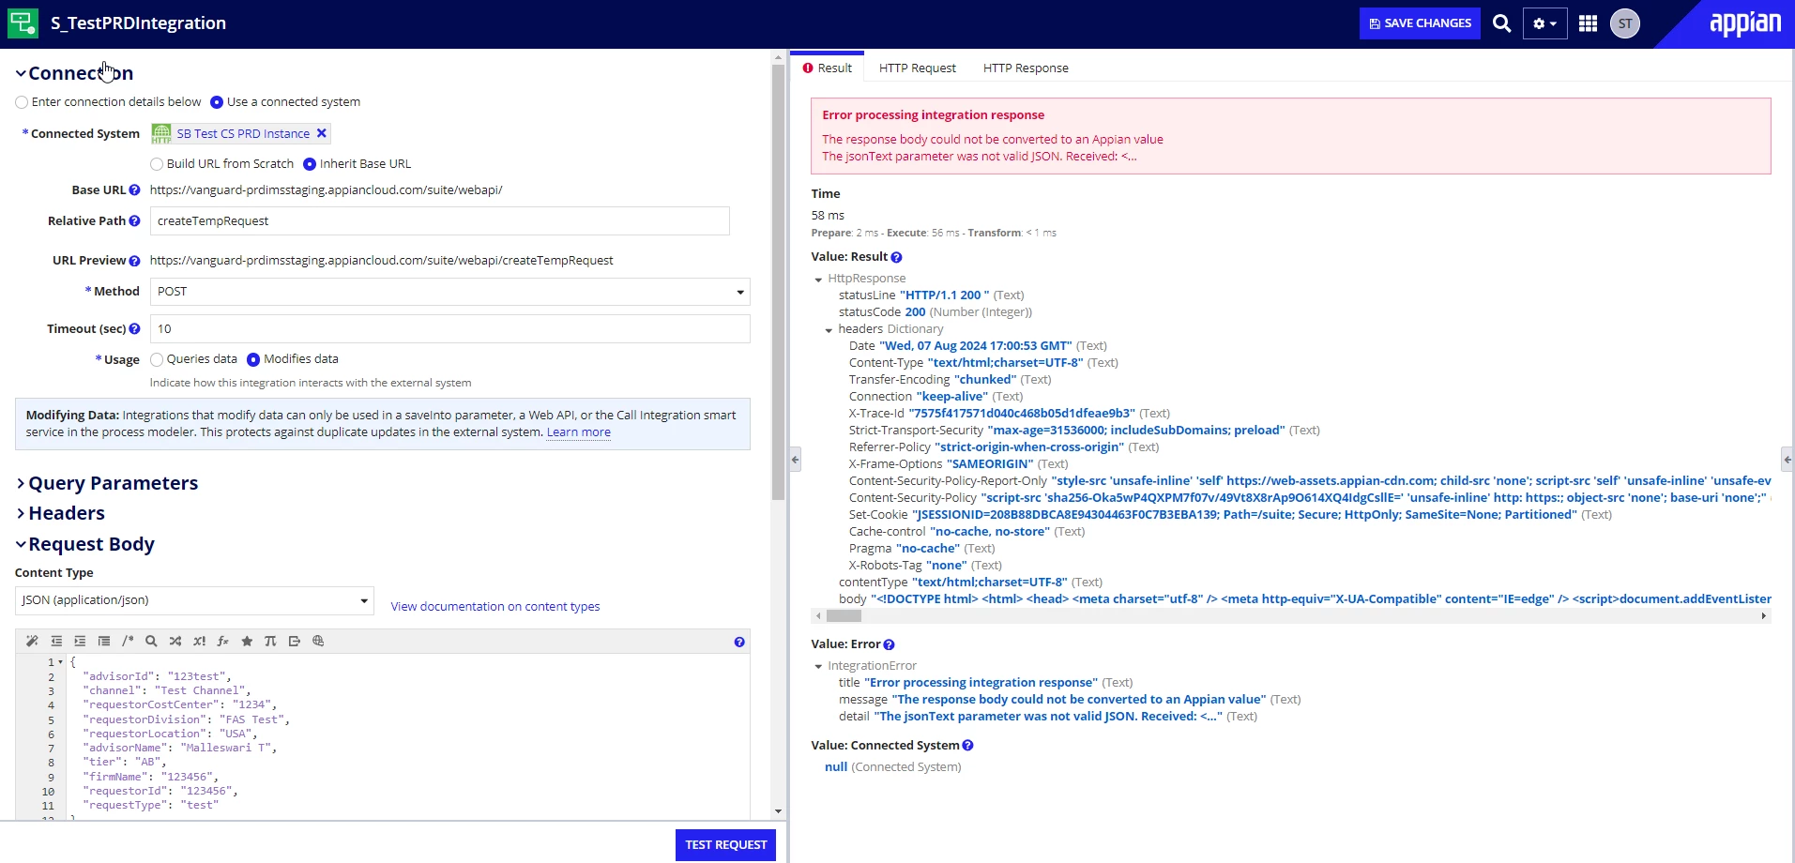The width and height of the screenshot is (1795, 863).
Task: Choose Inherit Base URL
Action: (310, 164)
